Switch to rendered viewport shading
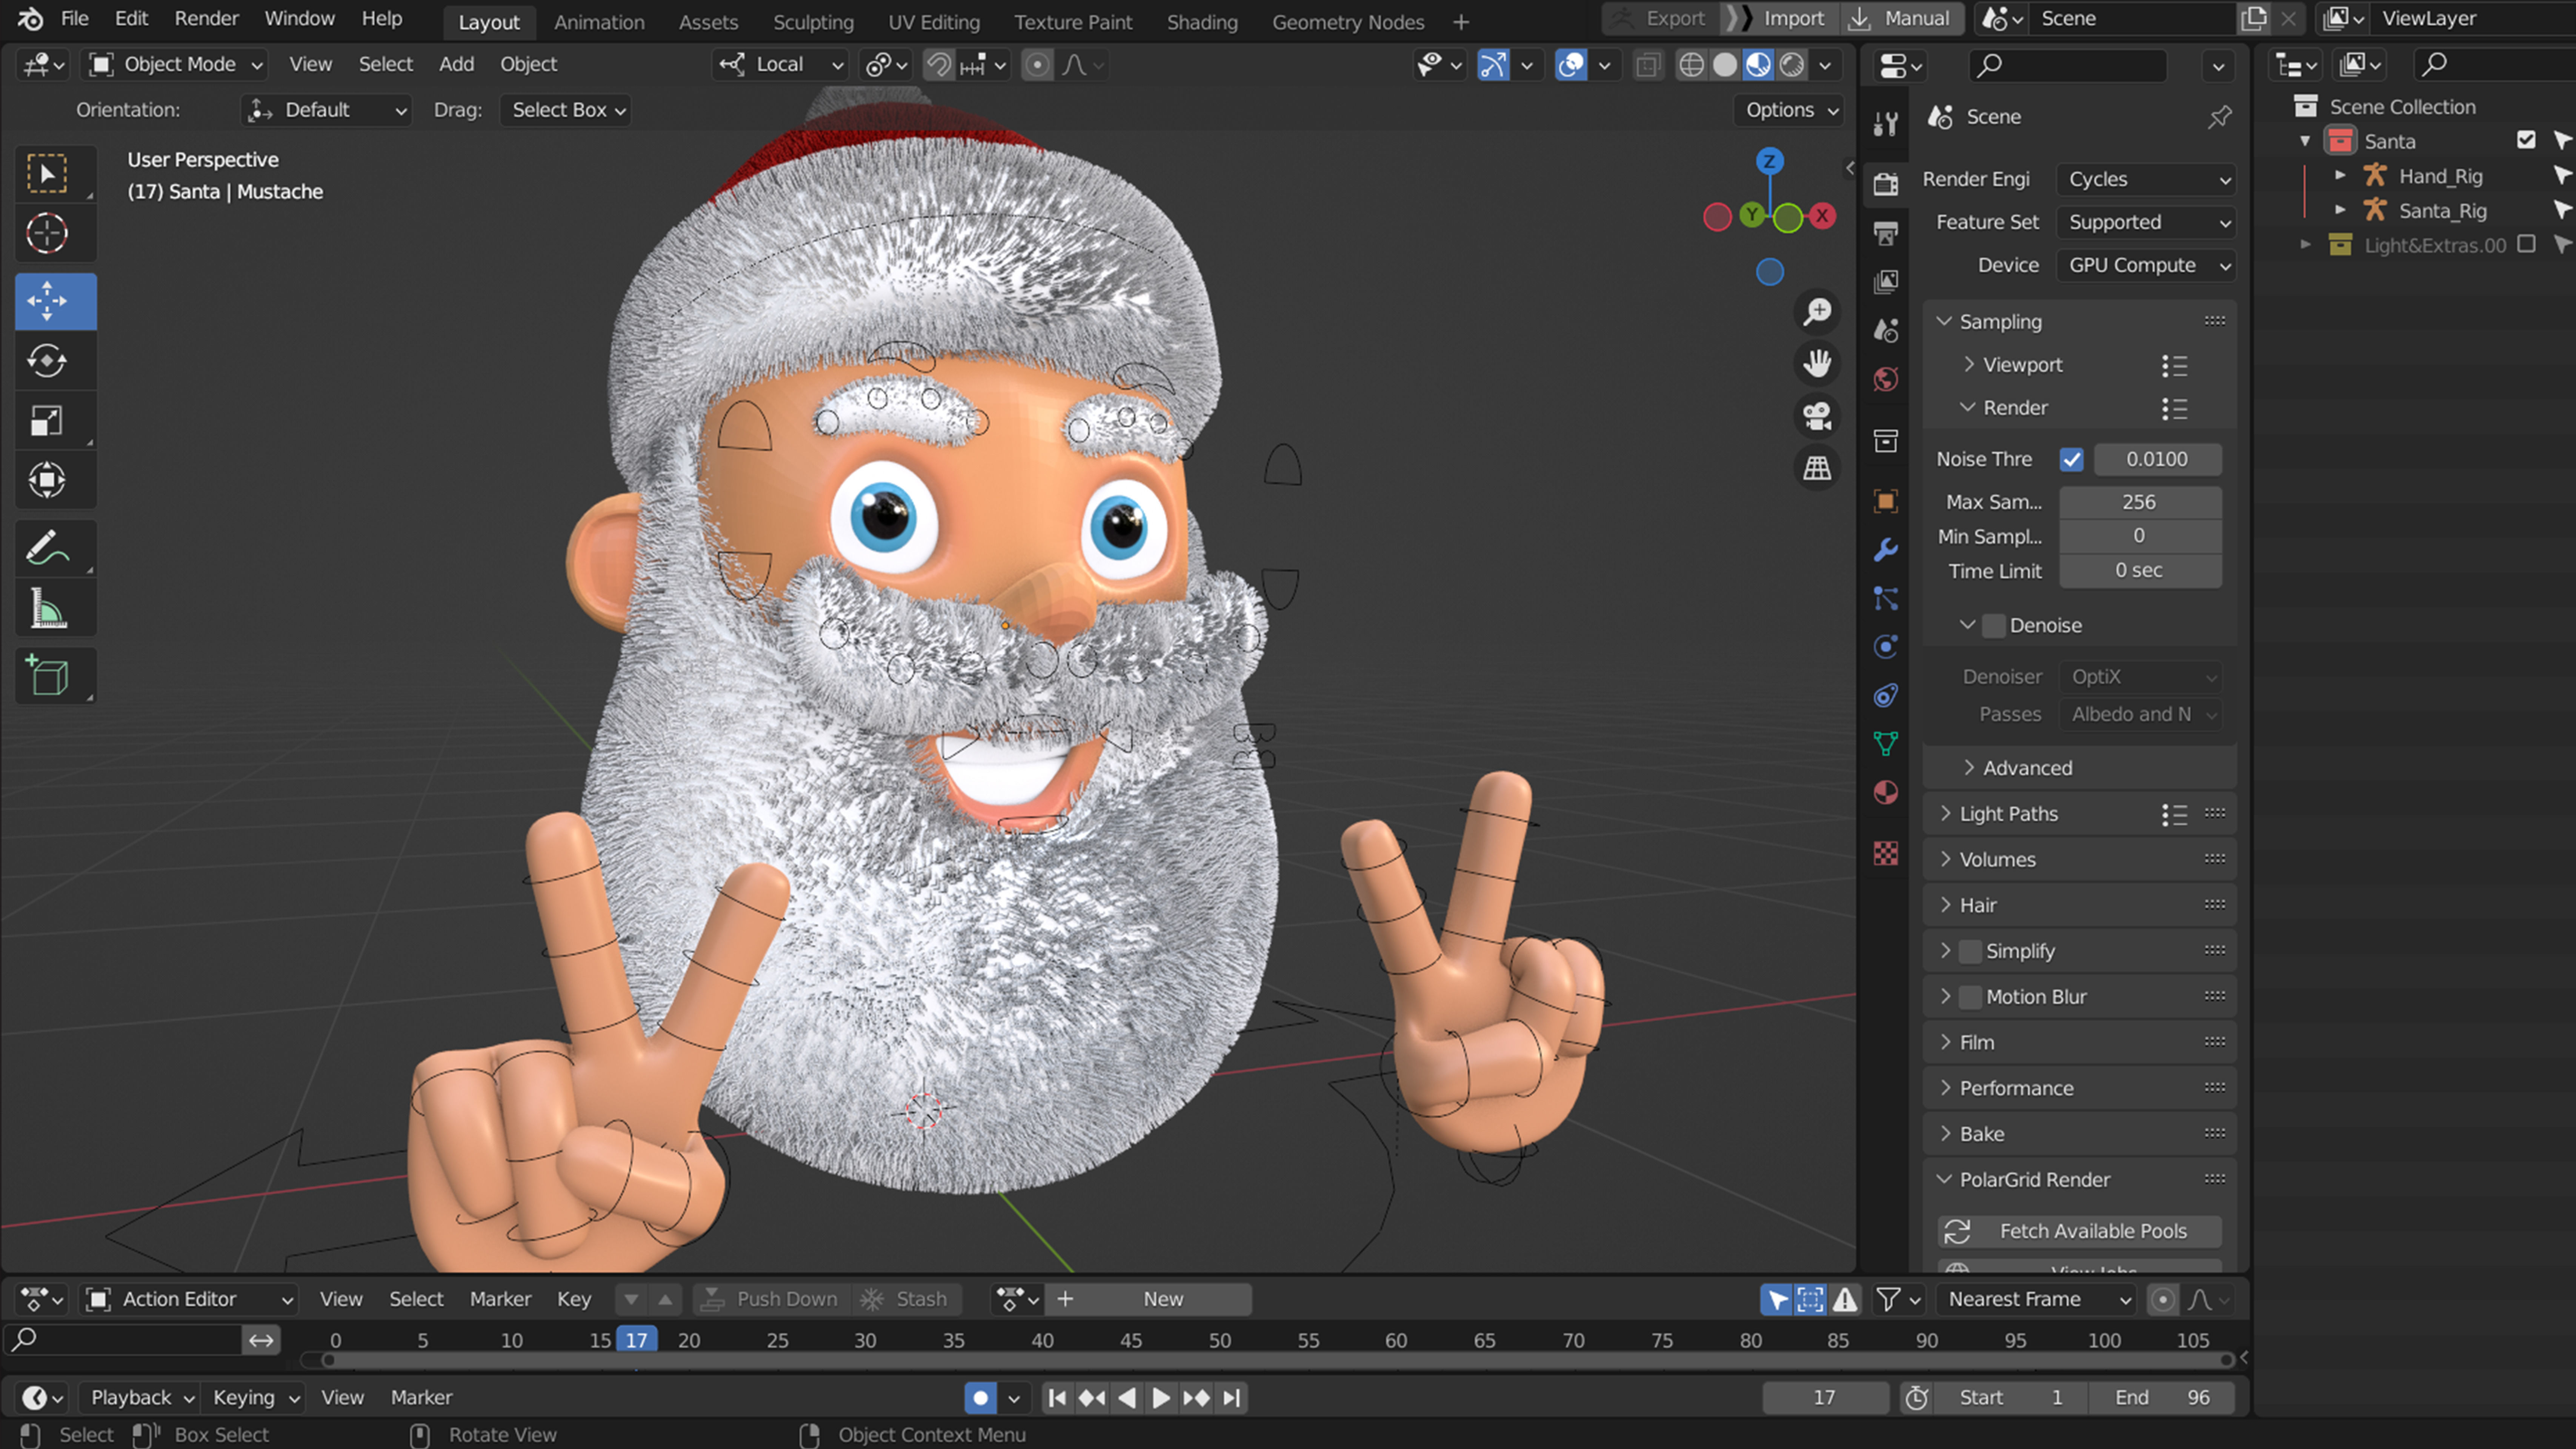This screenshot has width=2576, height=1449. (x=1792, y=65)
